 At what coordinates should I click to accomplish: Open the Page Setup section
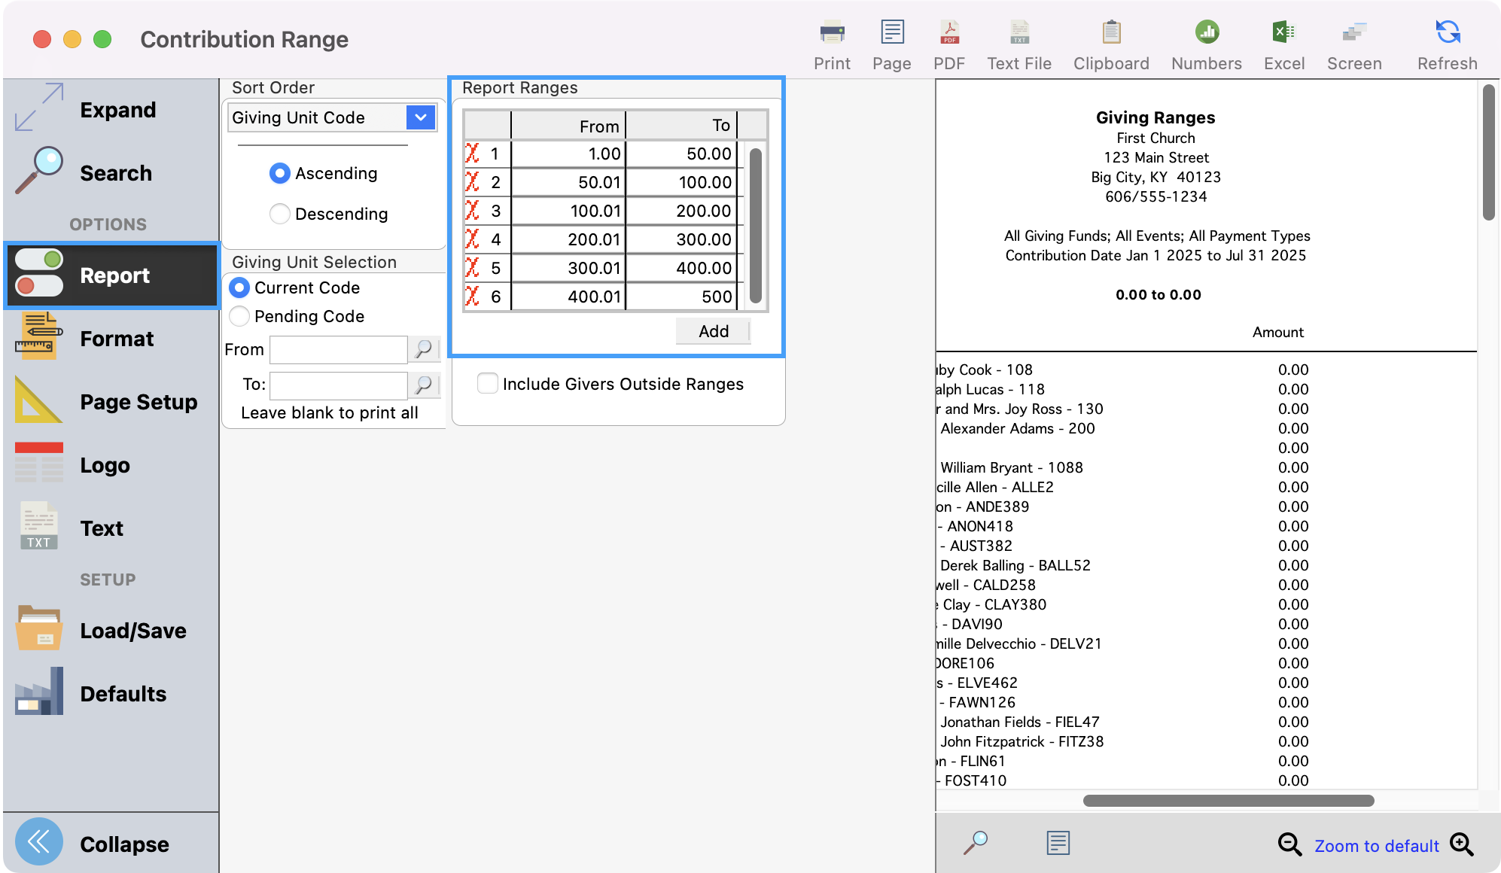point(139,402)
